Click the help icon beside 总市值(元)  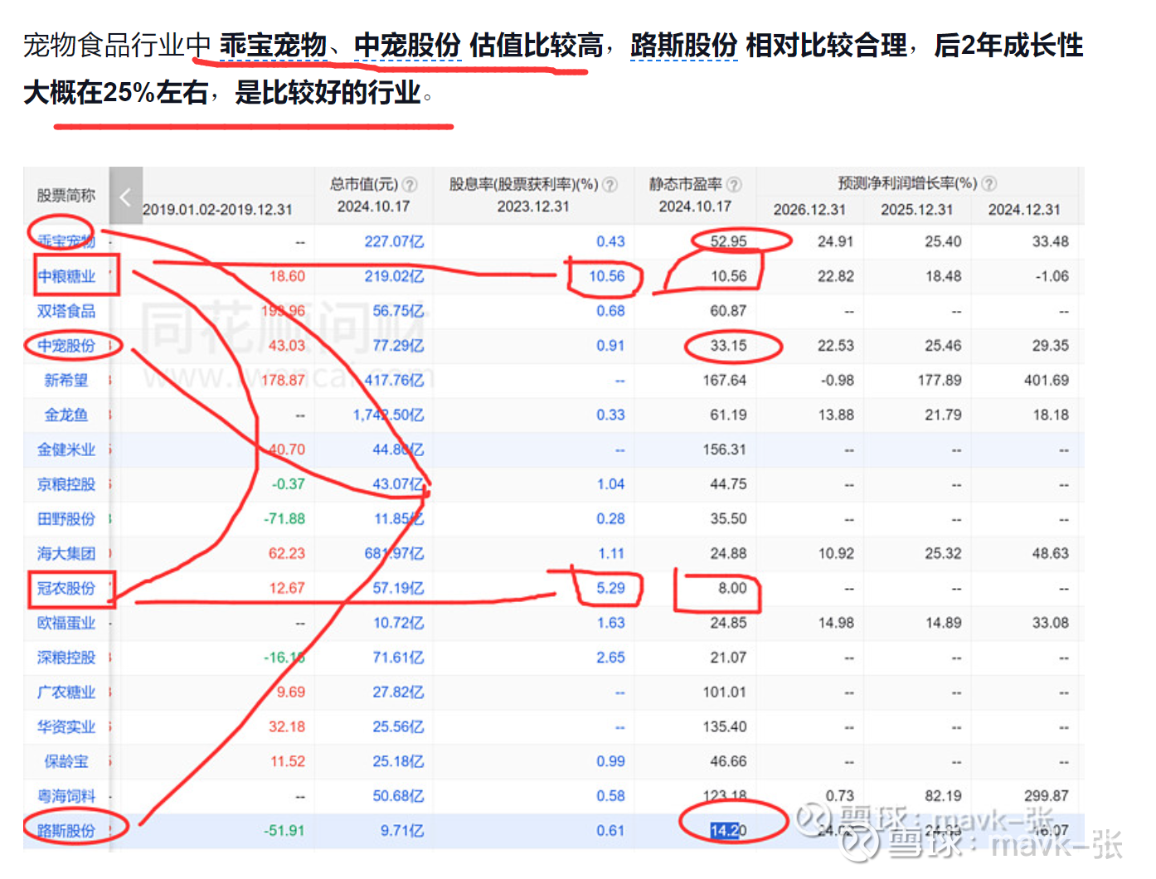[x=410, y=184]
